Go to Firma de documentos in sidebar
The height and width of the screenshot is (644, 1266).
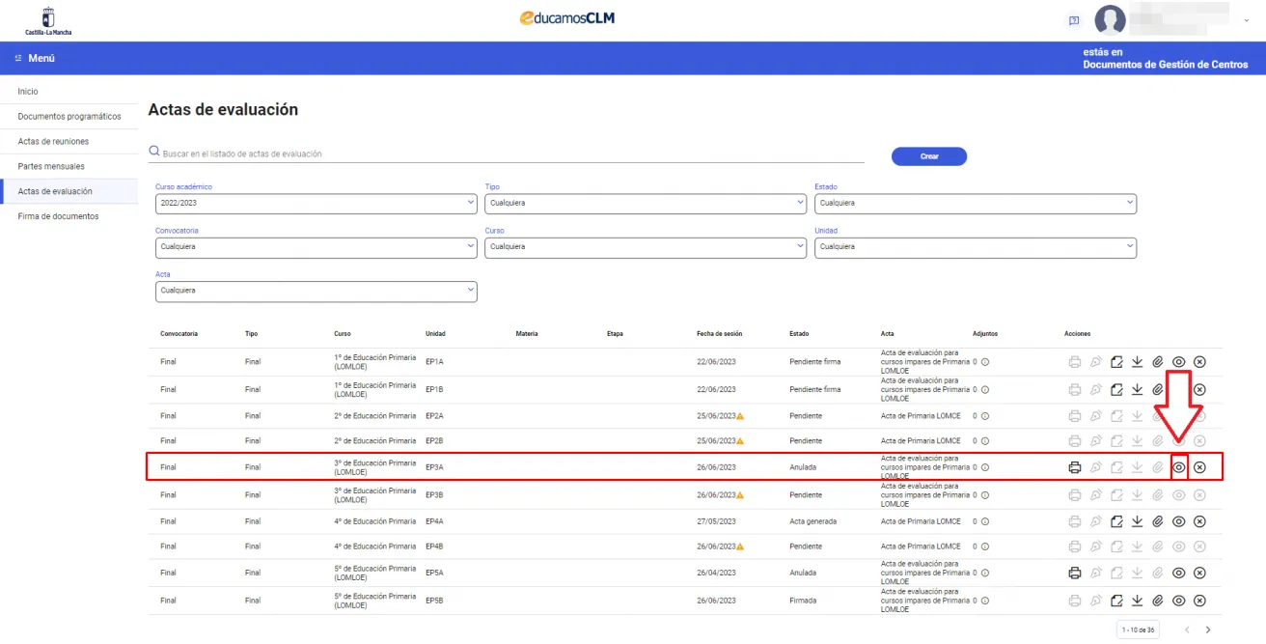[x=58, y=216]
